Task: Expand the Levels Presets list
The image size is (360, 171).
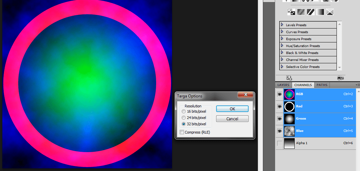Action: [x=282, y=25]
